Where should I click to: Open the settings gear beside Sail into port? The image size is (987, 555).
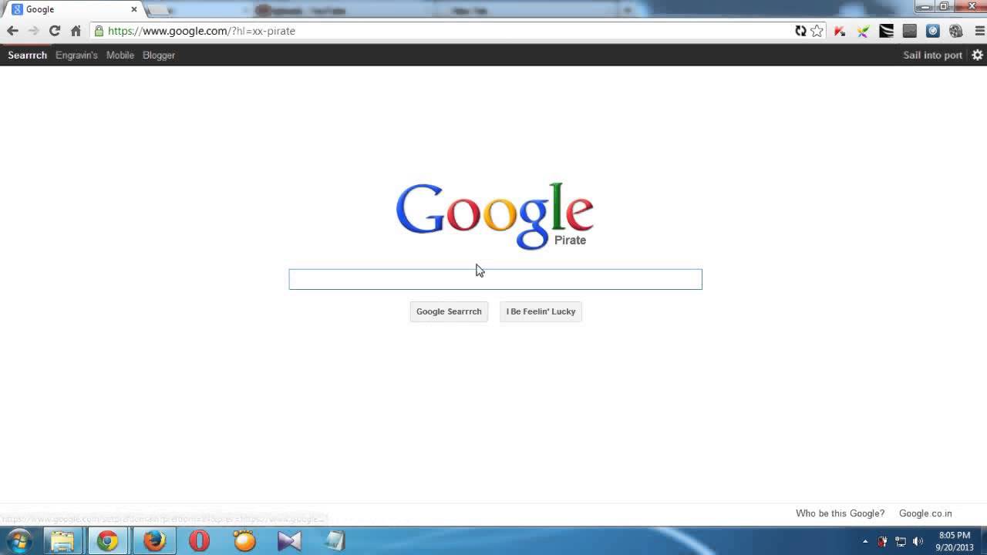click(977, 55)
